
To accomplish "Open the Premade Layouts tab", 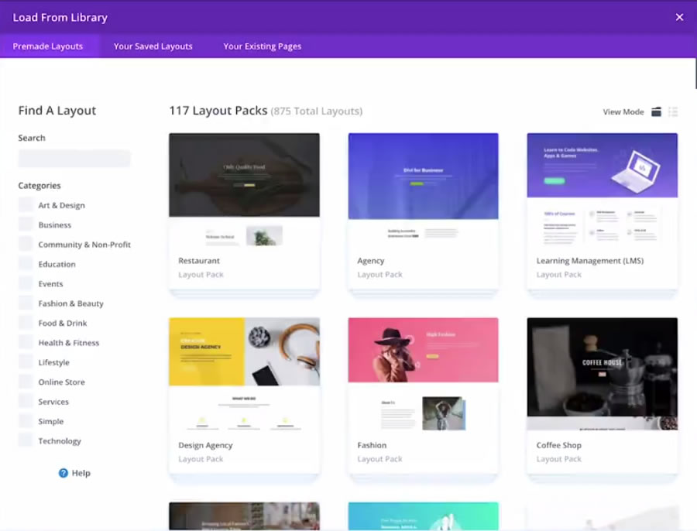I will tap(47, 46).
